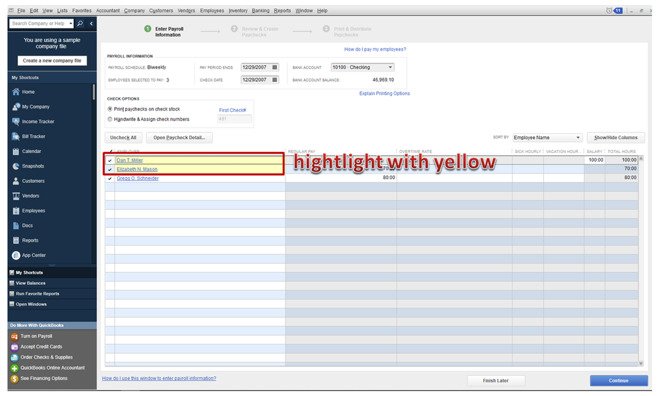Select Handwrite & Assign check numbers
This screenshot has width=665, height=396.
110,119
